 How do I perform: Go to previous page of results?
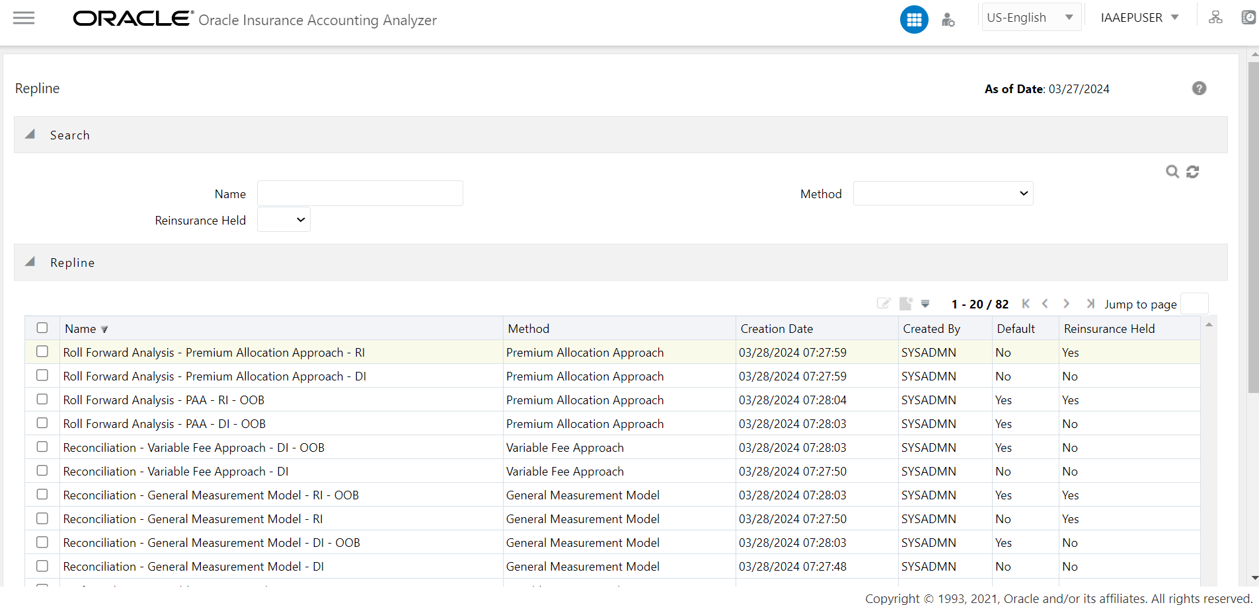pos(1045,304)
